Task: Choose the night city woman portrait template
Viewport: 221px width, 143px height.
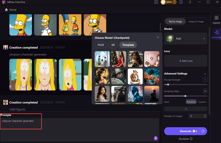Action: coord(135,59)
